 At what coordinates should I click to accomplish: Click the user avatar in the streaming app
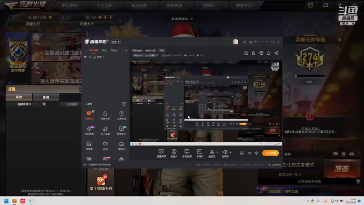pos(235,42)
